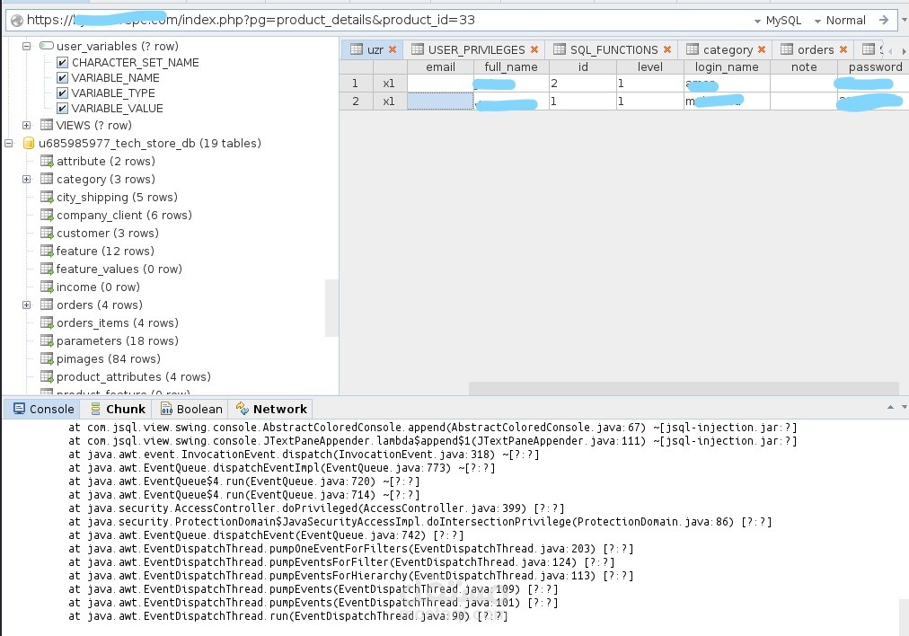Uncheck the VARIABLE_TYPE column checkbox

coord(63,93)
